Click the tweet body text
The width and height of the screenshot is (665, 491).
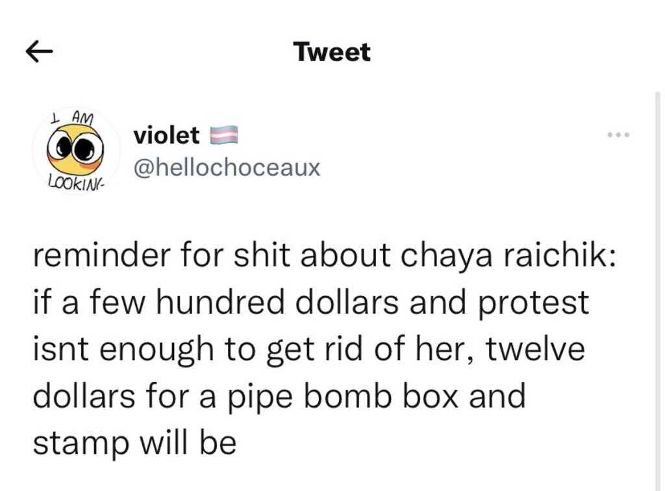(325, 349)
